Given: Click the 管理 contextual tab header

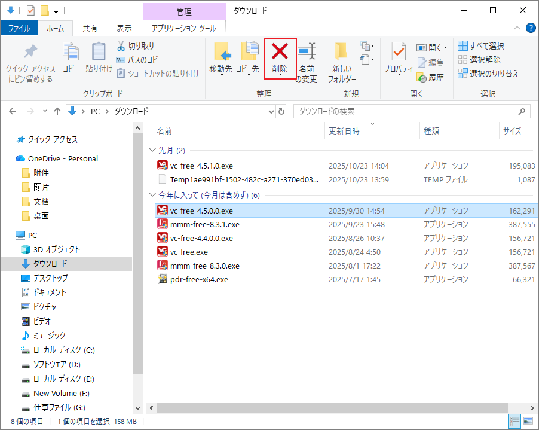Looking at the screenshot, I should pos(184,12).
